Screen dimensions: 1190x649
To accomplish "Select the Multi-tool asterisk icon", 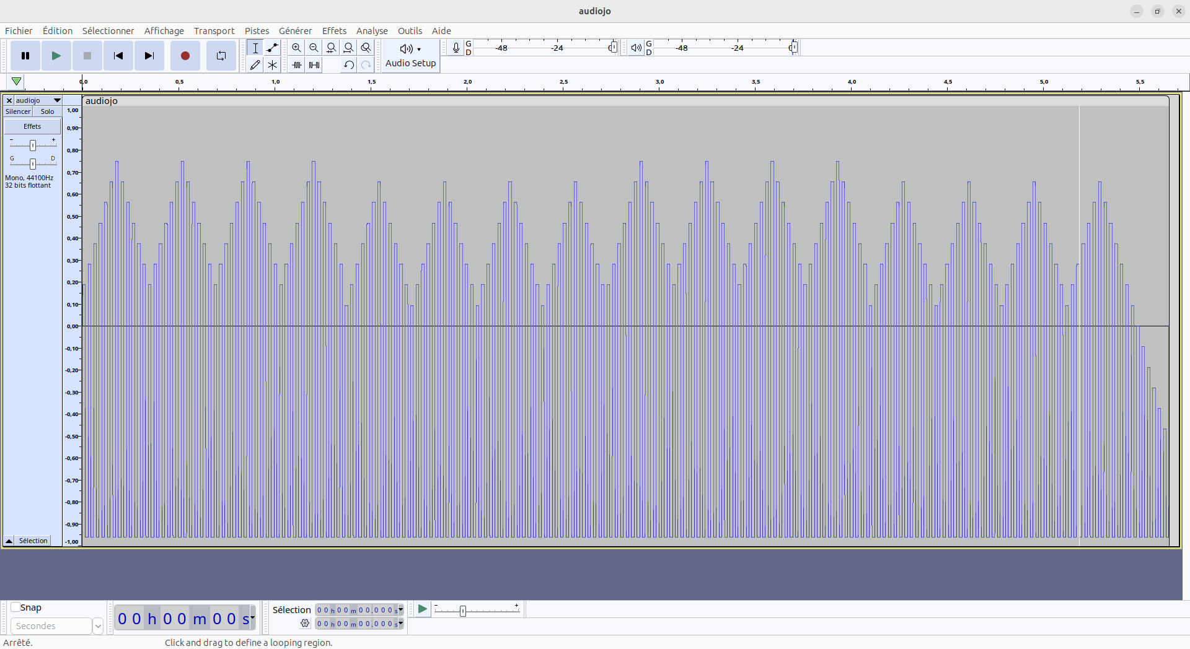I will (272, 64).
